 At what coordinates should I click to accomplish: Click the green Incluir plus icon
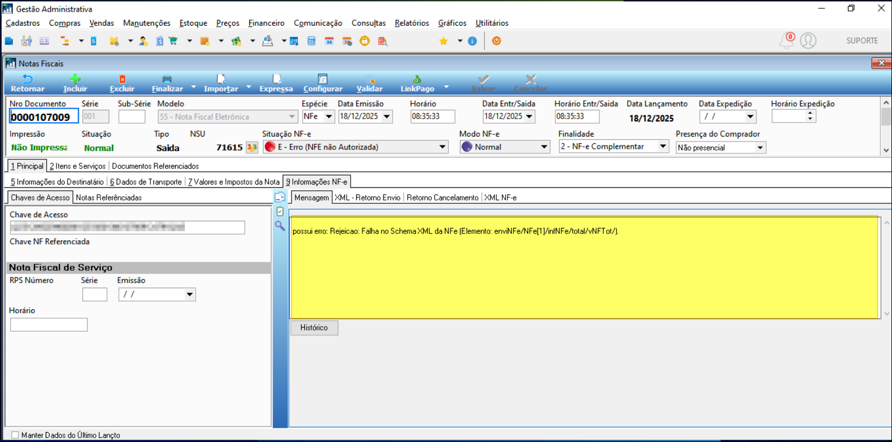75,79
